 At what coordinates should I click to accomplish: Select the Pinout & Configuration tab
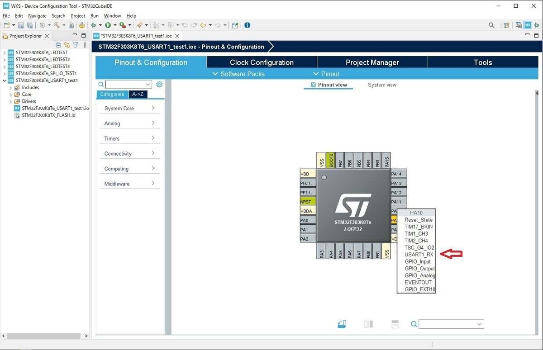(x=151, y=62)
